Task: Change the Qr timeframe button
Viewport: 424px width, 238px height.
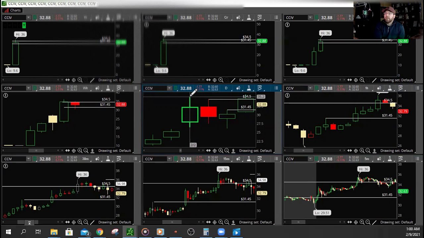Action: coord(226,18)
